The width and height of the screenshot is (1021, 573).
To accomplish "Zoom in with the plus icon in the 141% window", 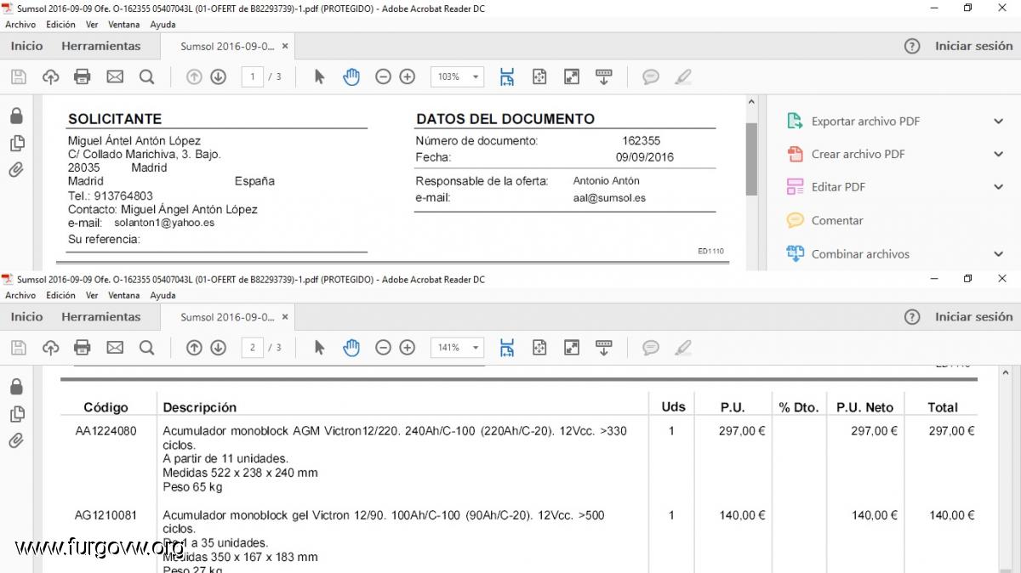I will click(408, 348).
